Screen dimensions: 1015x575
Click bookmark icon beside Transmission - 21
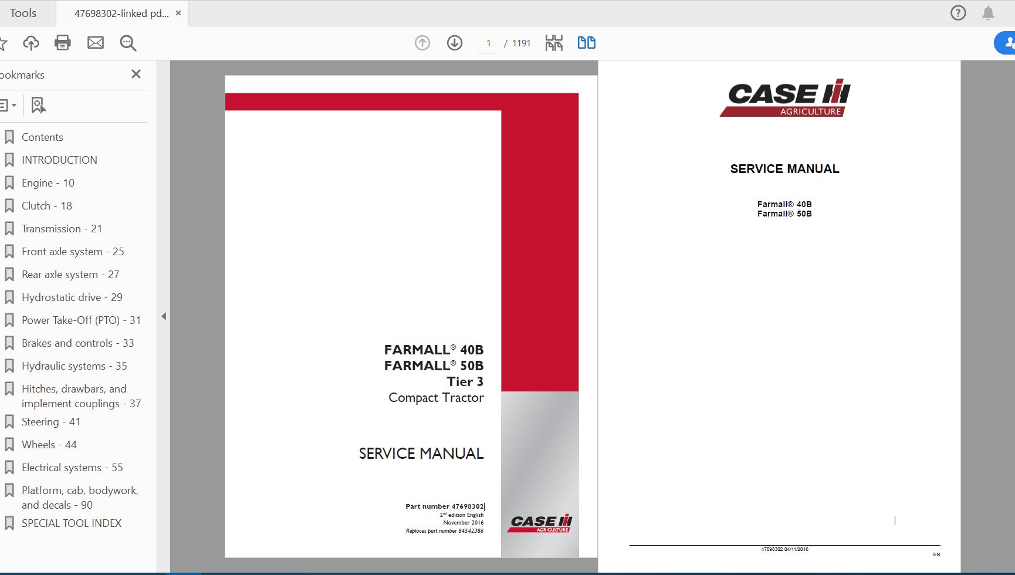[9, 228]
